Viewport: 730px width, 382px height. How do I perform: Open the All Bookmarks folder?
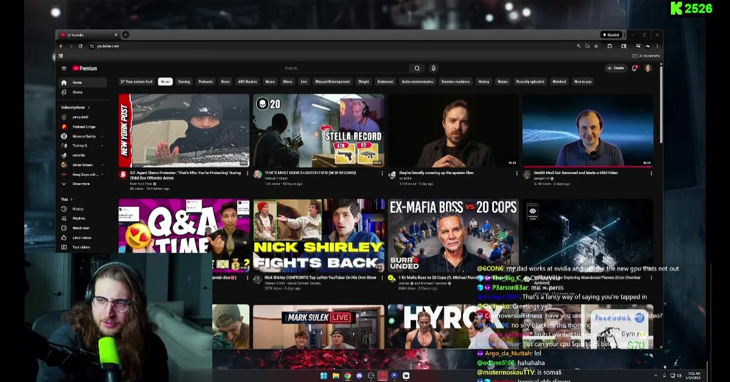(646, 56)
